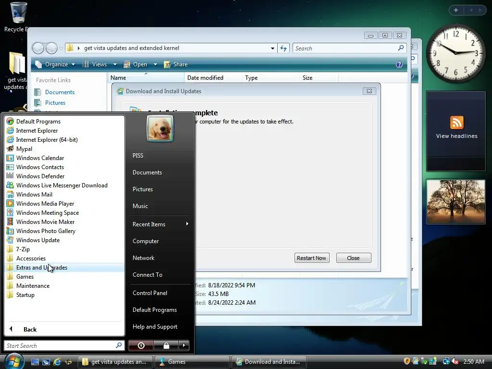
Task: Switch to the Games taskbar button
Action: click(192, 362)
